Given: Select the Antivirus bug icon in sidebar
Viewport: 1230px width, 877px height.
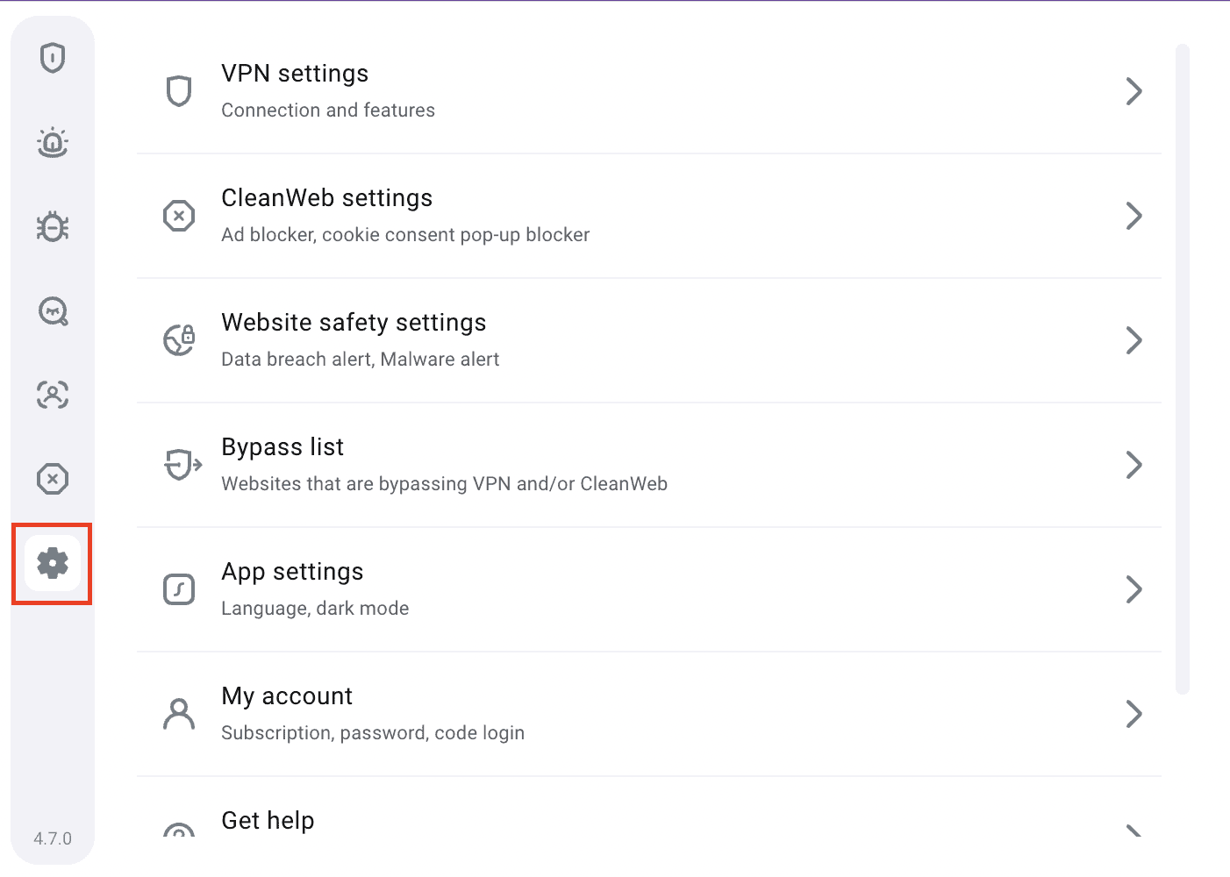Looking at the screenshot, I should click(53, 226).
